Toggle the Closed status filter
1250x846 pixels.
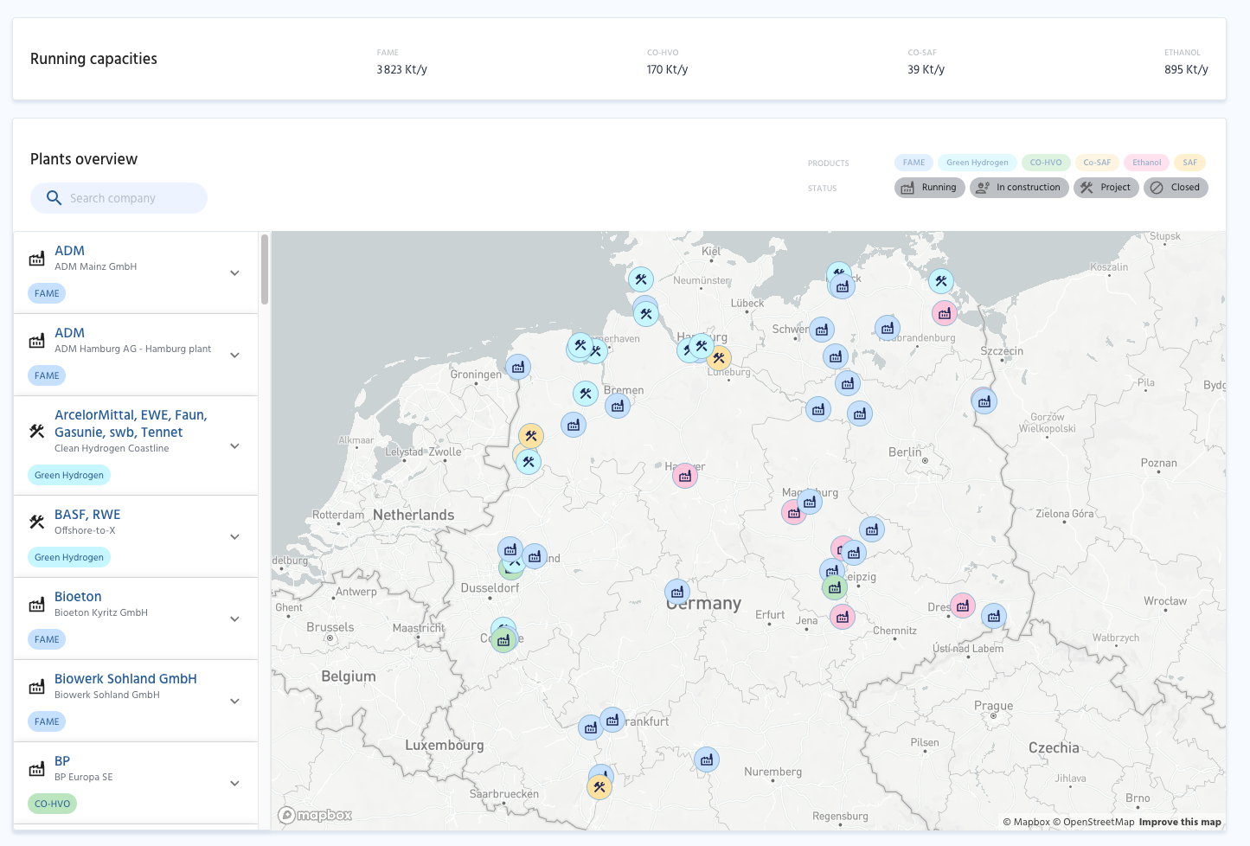click(1176, 188)
